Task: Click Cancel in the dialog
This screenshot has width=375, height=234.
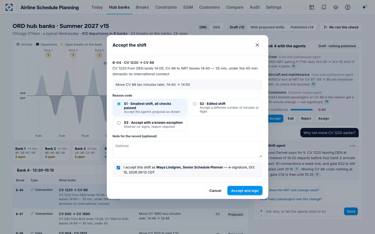Action: pos(215,191)
